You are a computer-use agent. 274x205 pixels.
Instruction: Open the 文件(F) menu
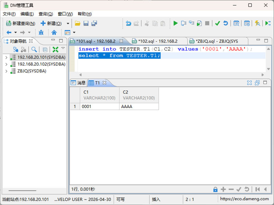[9, 14]
